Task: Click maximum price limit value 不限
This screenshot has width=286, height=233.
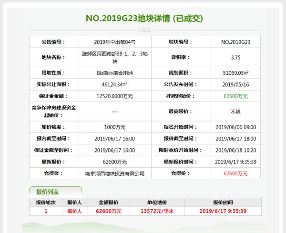Action: click(x=235, y=111)
